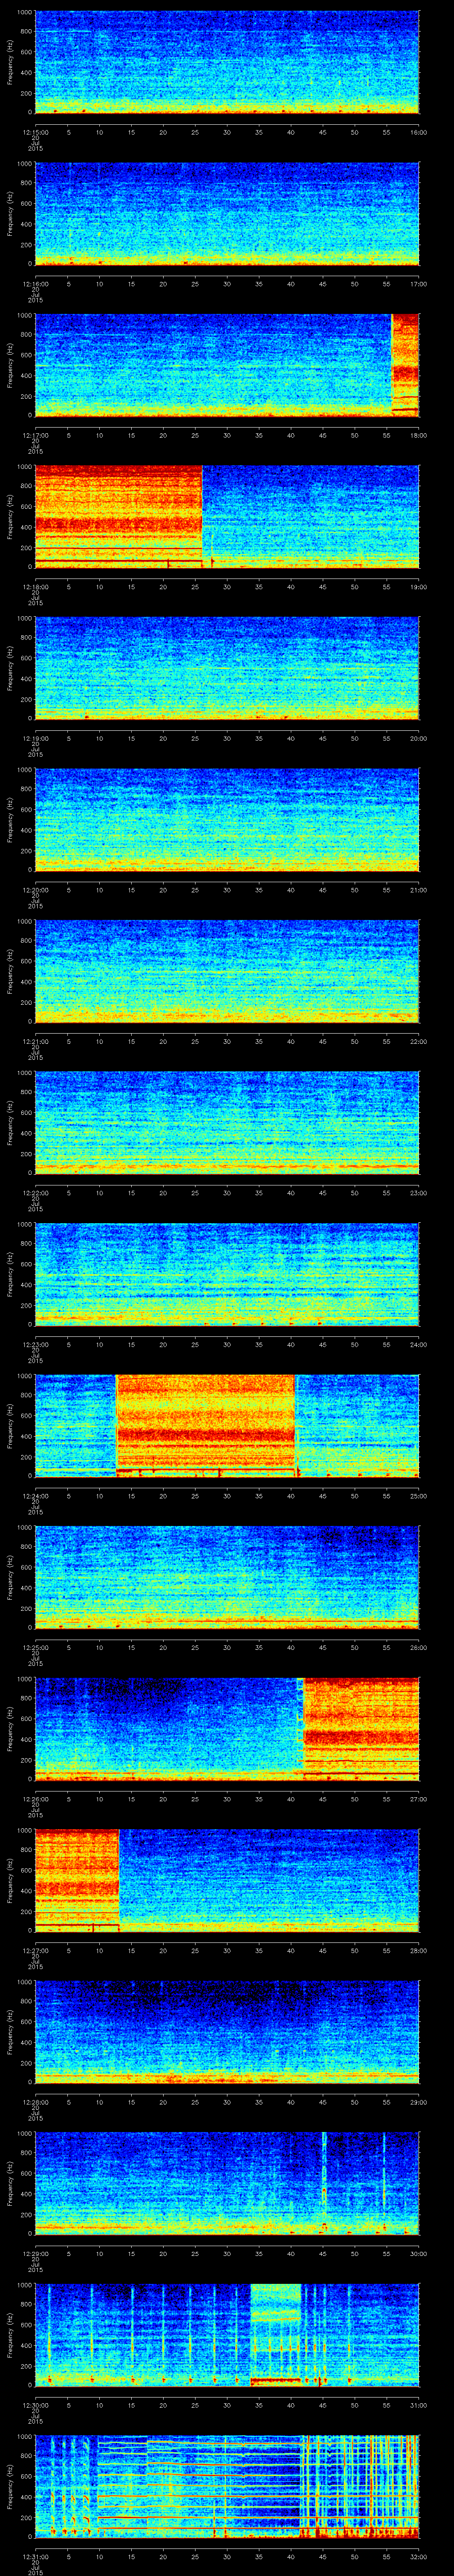This screenshot has width=454, height=2576.
Task: Select the spectrogram panel starting at 12:28:00
Action: point(227,2032)
